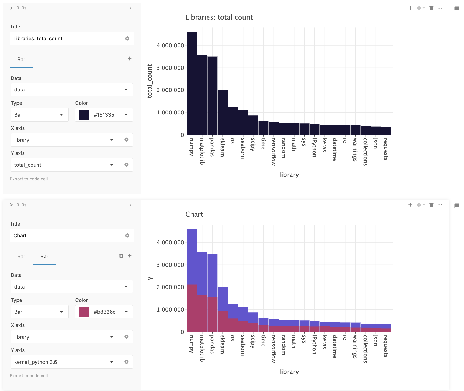Click the 'tensorflow' tick label in first chart
Viewport: 464px width, 391px height.
[274, 152]
